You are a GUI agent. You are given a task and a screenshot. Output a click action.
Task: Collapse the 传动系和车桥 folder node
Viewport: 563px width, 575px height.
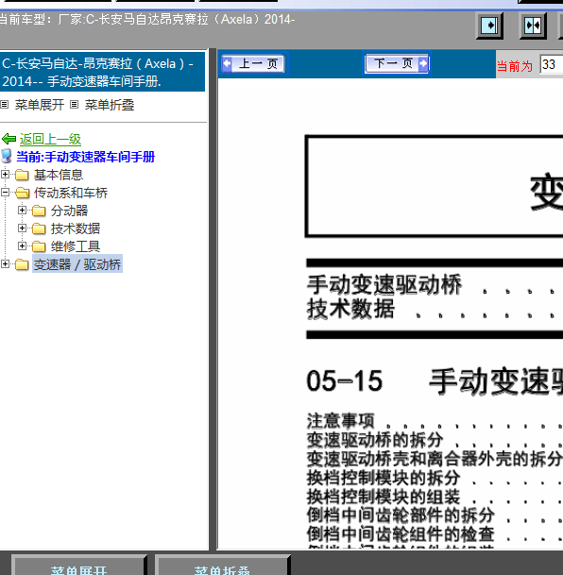[x=5, y=192]
